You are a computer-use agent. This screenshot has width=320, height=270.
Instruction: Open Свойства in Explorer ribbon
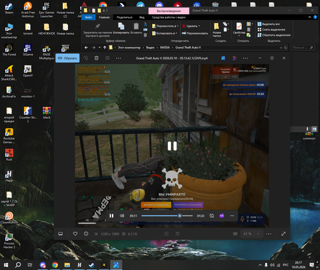tap(239, 29)
